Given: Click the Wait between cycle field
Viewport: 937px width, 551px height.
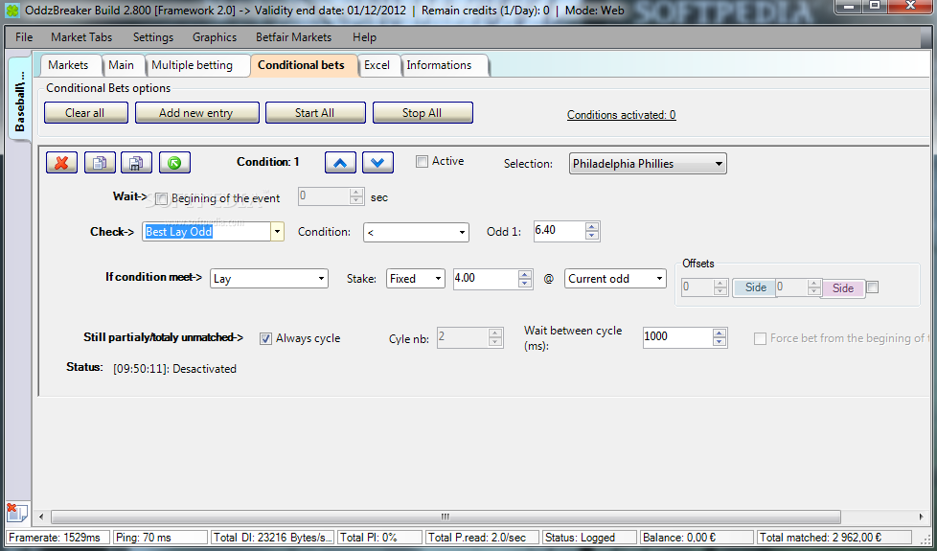Looking at the screenshot, I should (677, 337).
